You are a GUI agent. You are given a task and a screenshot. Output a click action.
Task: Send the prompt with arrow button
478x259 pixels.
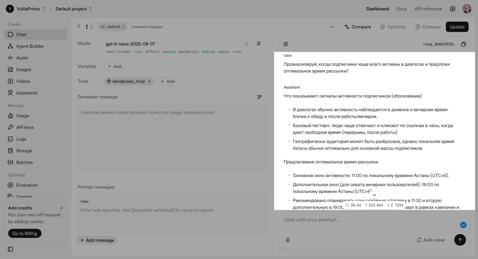(x=460, y=240)
